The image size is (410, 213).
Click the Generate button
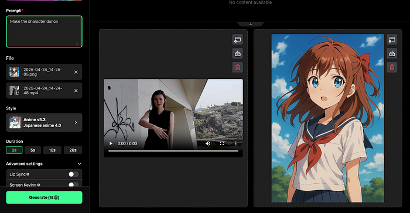pyautogui.click(x=44, y=197)
